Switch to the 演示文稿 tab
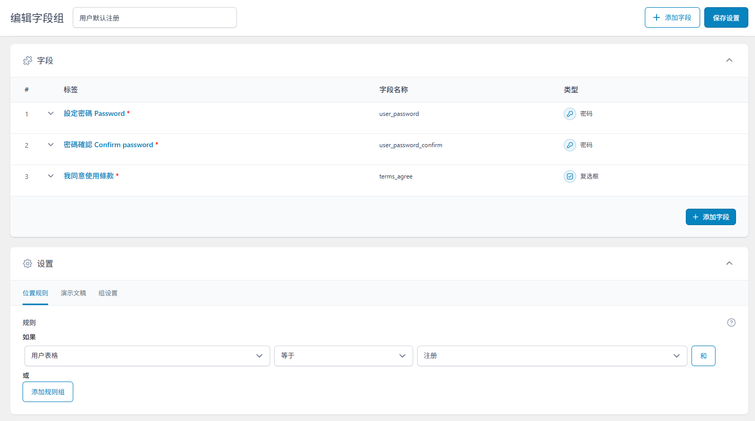The image size is (755, 421). pos(73,293)
